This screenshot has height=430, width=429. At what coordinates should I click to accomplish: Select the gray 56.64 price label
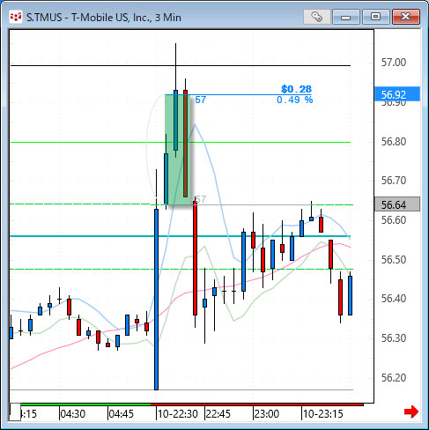click(397, 204)
